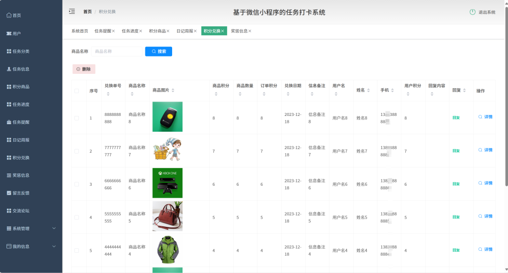508x273 pixels.
Task: Close the 任务进度 tab with its X
Action: (140, 31)
